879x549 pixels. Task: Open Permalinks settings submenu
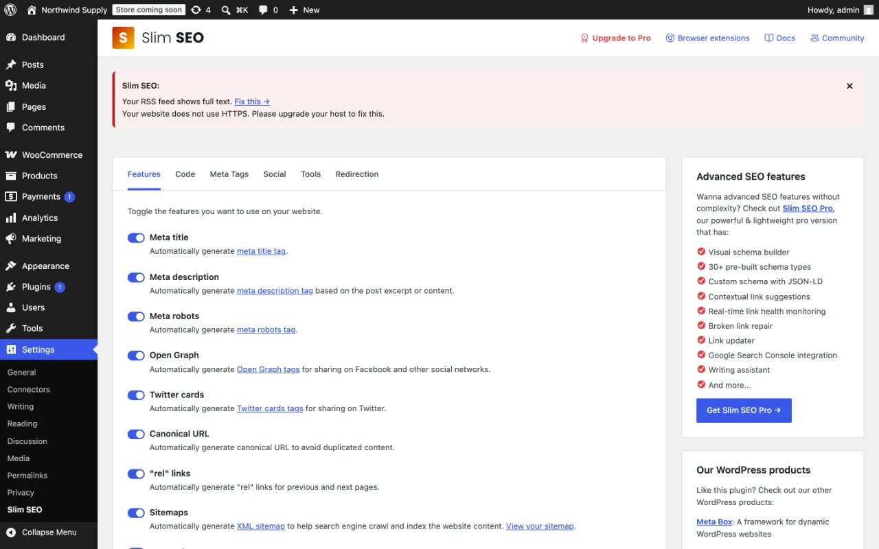49,476
